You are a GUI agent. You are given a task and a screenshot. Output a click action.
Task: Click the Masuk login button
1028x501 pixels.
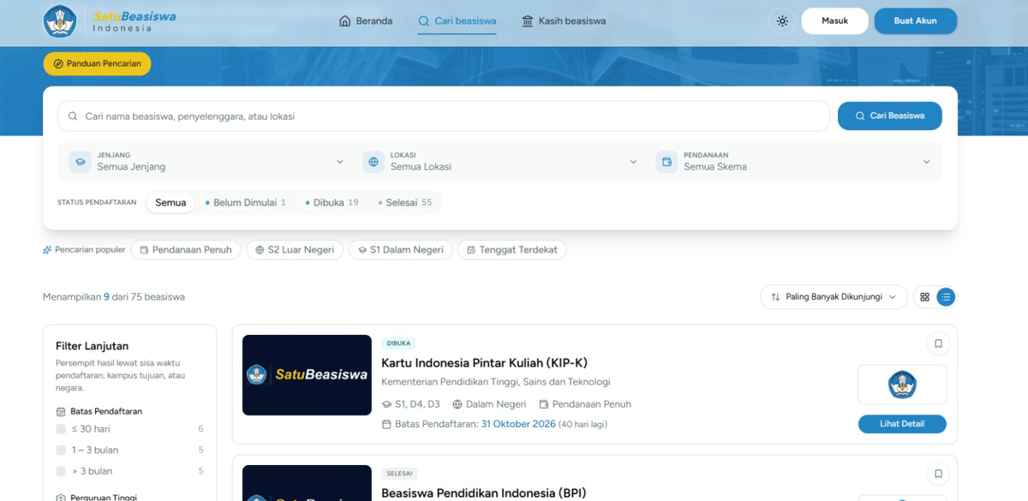834,21
